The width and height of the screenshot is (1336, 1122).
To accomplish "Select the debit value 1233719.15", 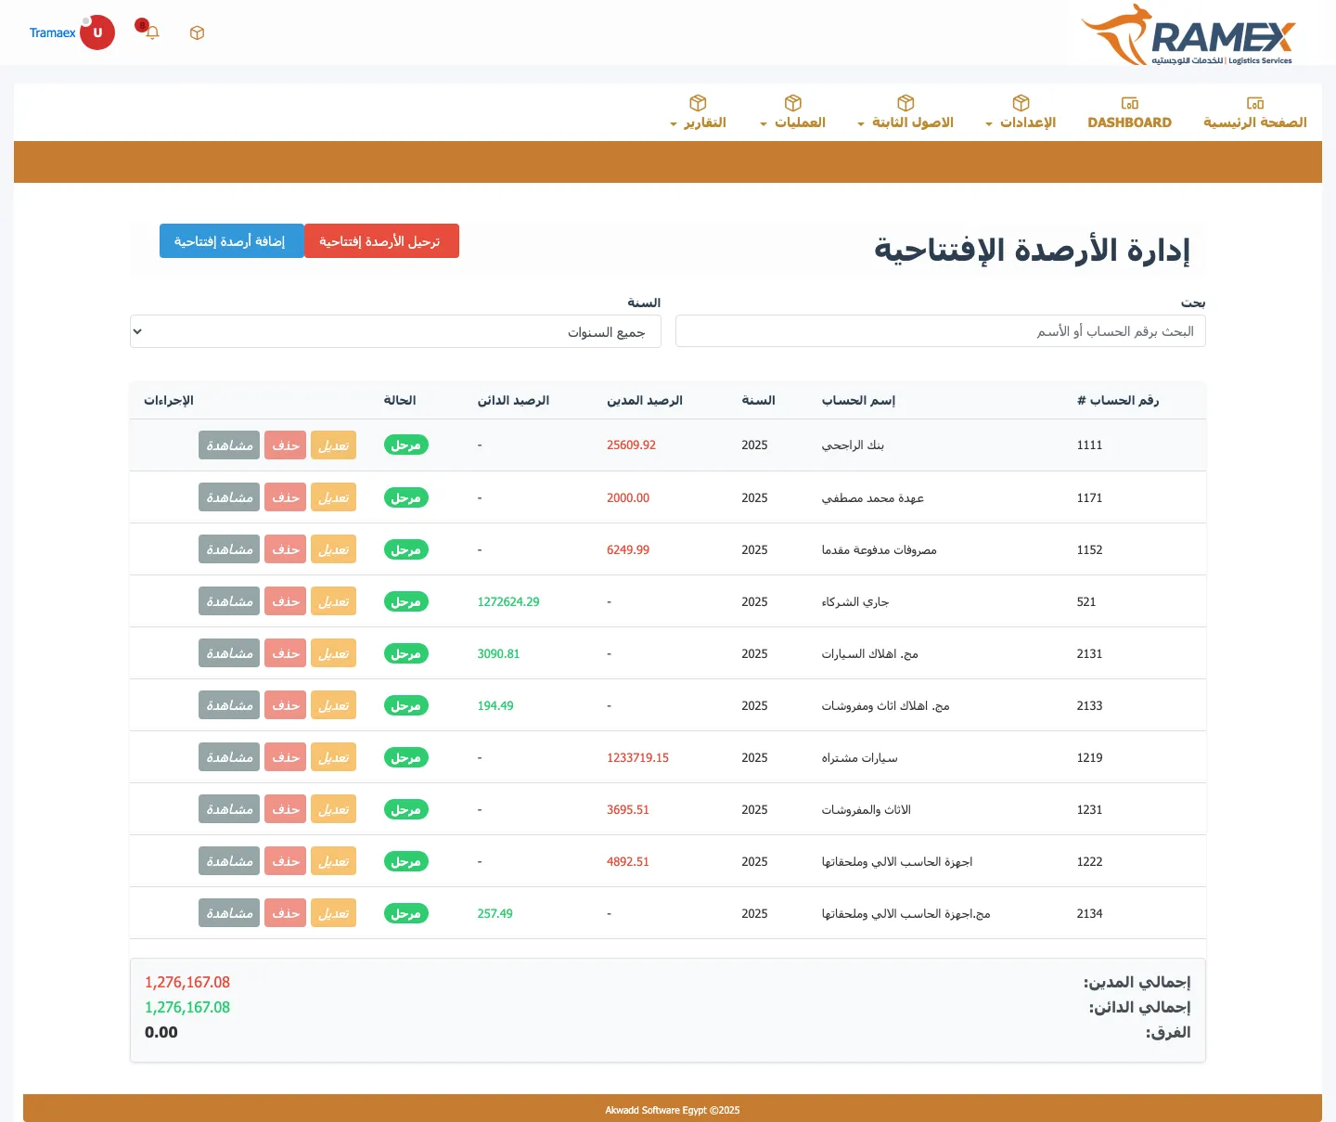I will pos(637,757).
